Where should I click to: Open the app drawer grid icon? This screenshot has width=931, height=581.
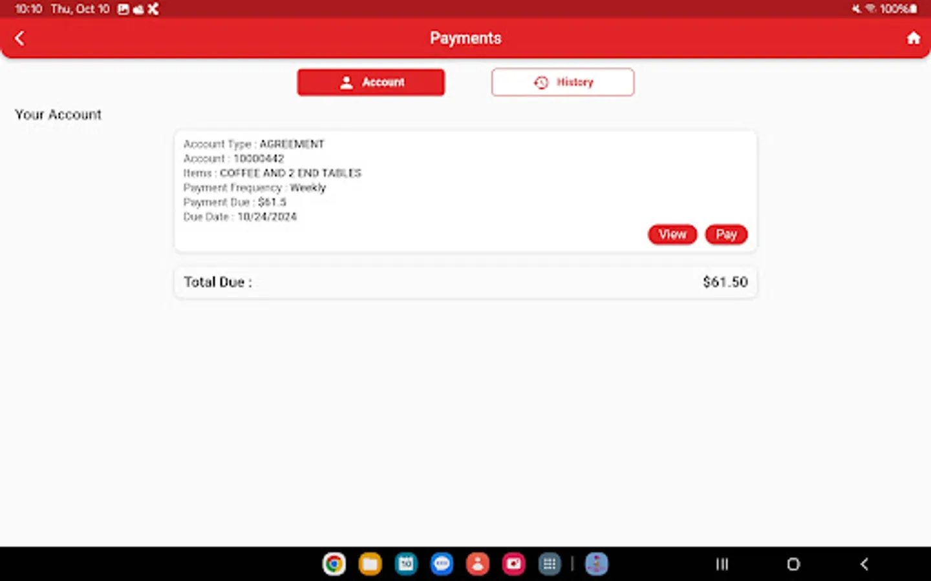pos(550,564)
